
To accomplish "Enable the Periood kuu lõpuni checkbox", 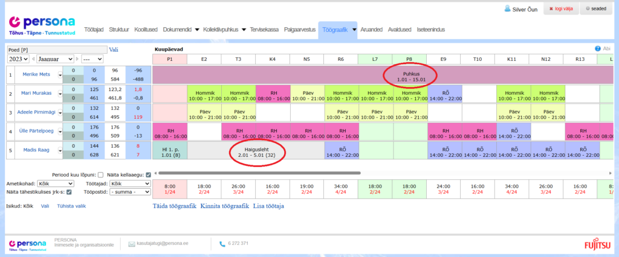I will click(100, 175).
